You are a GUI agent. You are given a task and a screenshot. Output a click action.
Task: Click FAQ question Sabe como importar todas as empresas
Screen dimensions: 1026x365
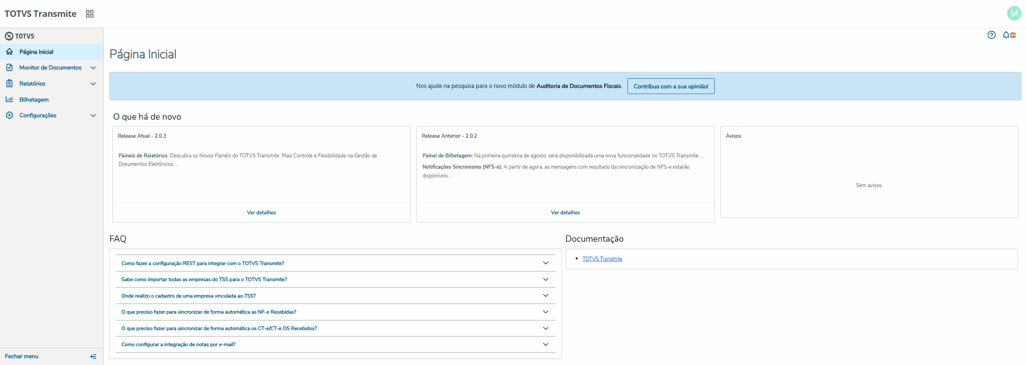[204, 279]
